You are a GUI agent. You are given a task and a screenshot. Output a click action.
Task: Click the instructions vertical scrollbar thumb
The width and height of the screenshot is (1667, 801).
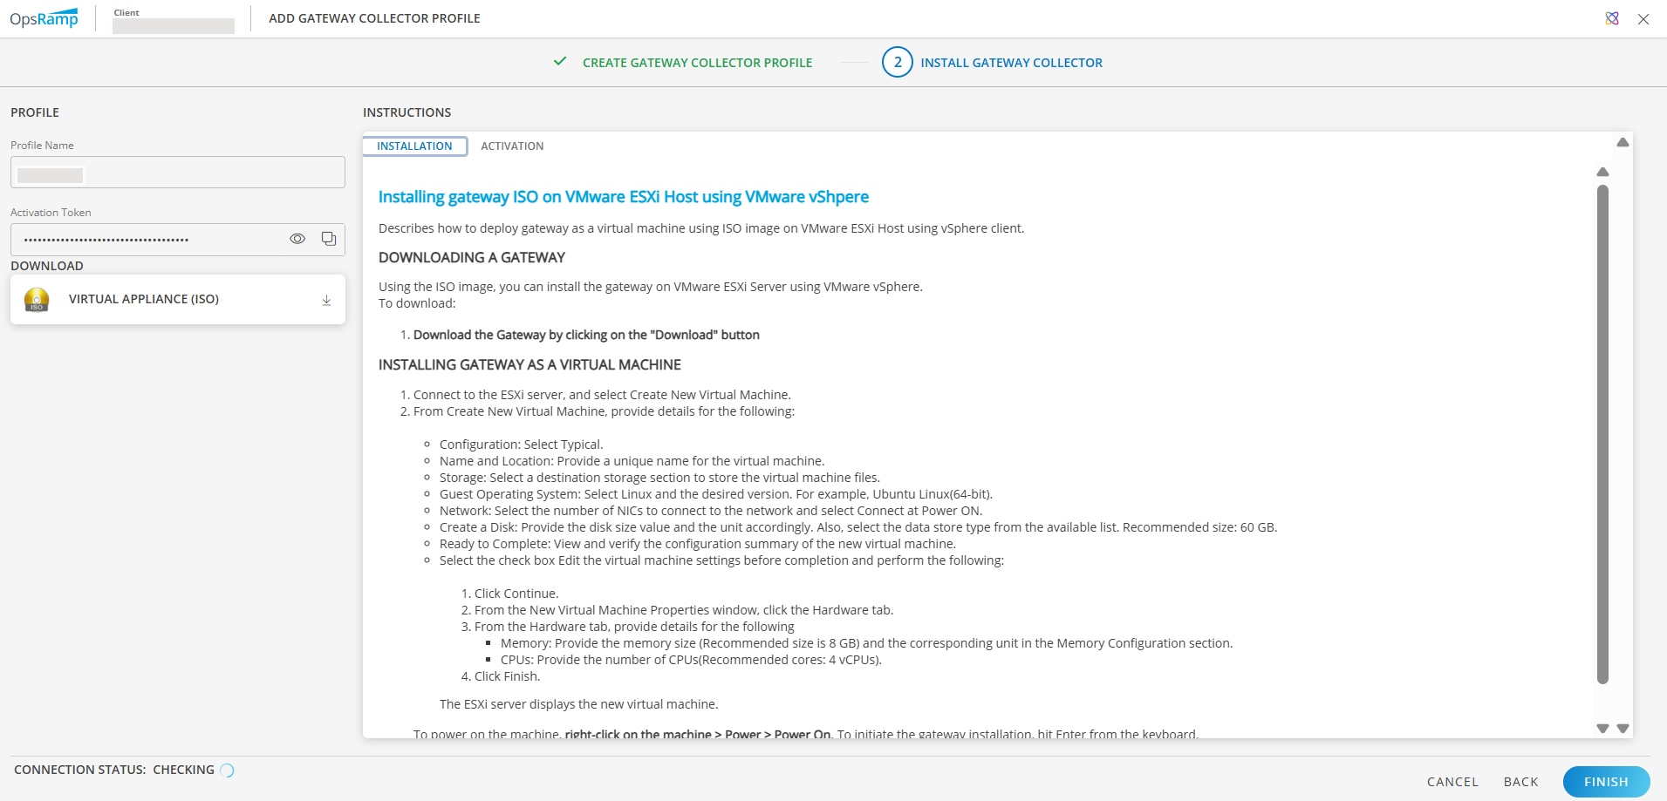pyautogui.click(x=1602, y=436)
